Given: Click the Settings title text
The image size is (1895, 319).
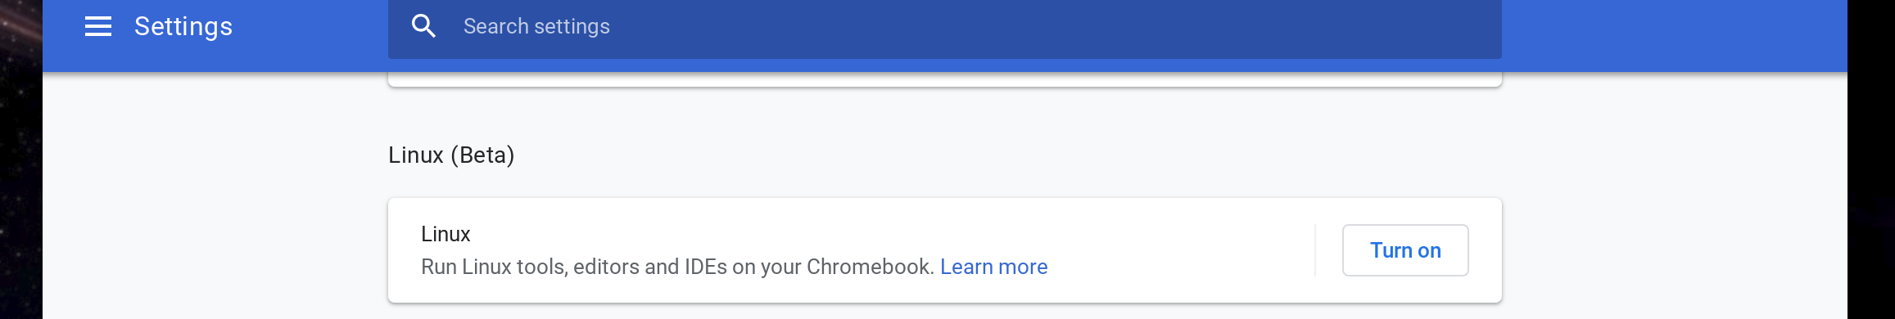Looking at the screenshot, I should [183, 26].
